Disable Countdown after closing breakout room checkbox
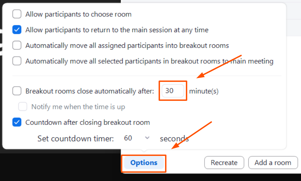The width and height of the screenshot is (301, 181). click(x=17, y=122)
